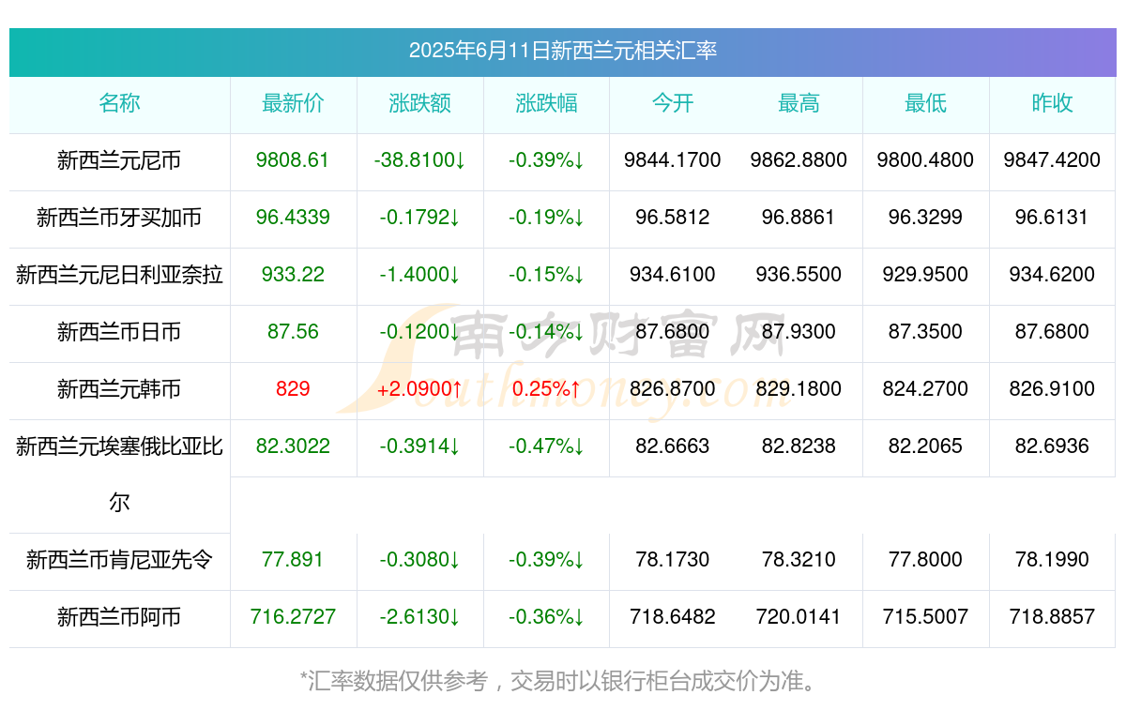Image resolution: width=1126 pixels, height=710 pixels.
Task: Click high value 720.0141
Action: (x=799, y=617)
